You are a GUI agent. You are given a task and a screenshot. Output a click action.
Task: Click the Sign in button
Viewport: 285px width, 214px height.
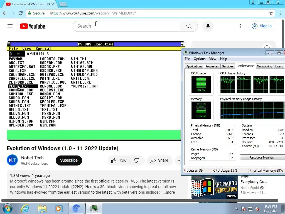click(x=262, y=26)
